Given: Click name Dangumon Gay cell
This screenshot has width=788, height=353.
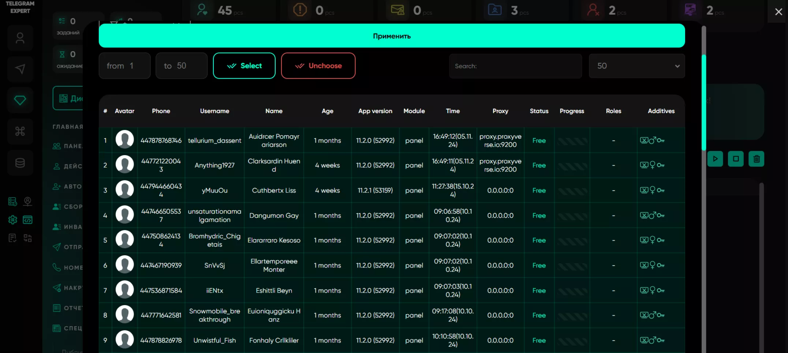Looking at the screenshot, I should pyautogui.click(x=274, y=215).
